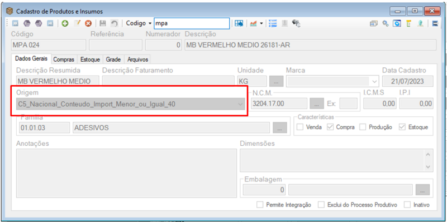Click the blue refresh window icon
The image size is (447, 222).
click(397, 23)
